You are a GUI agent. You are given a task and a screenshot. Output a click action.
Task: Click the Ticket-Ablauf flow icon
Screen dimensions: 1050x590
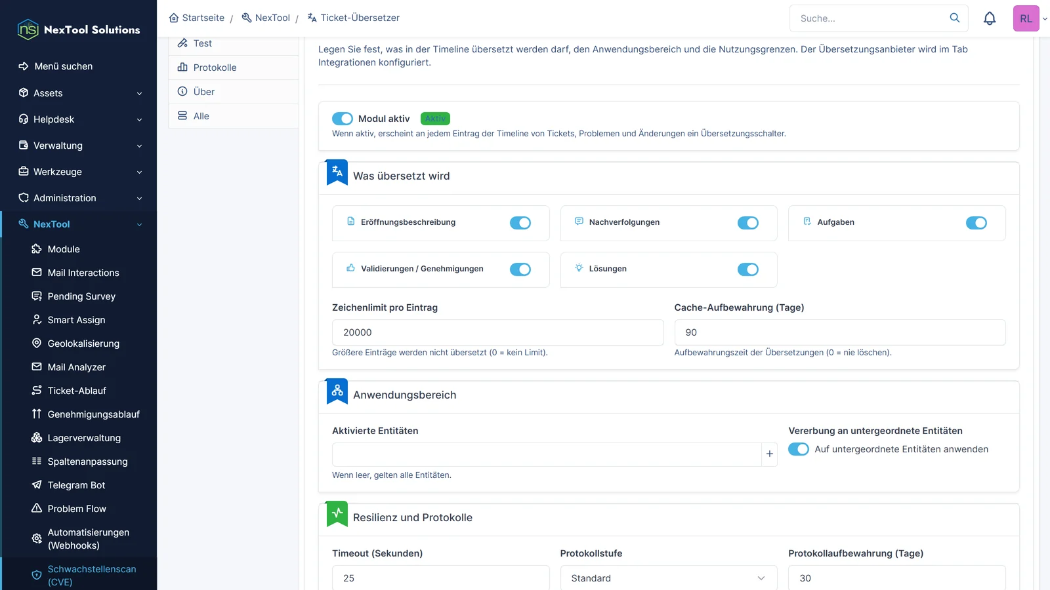(37, 390)
